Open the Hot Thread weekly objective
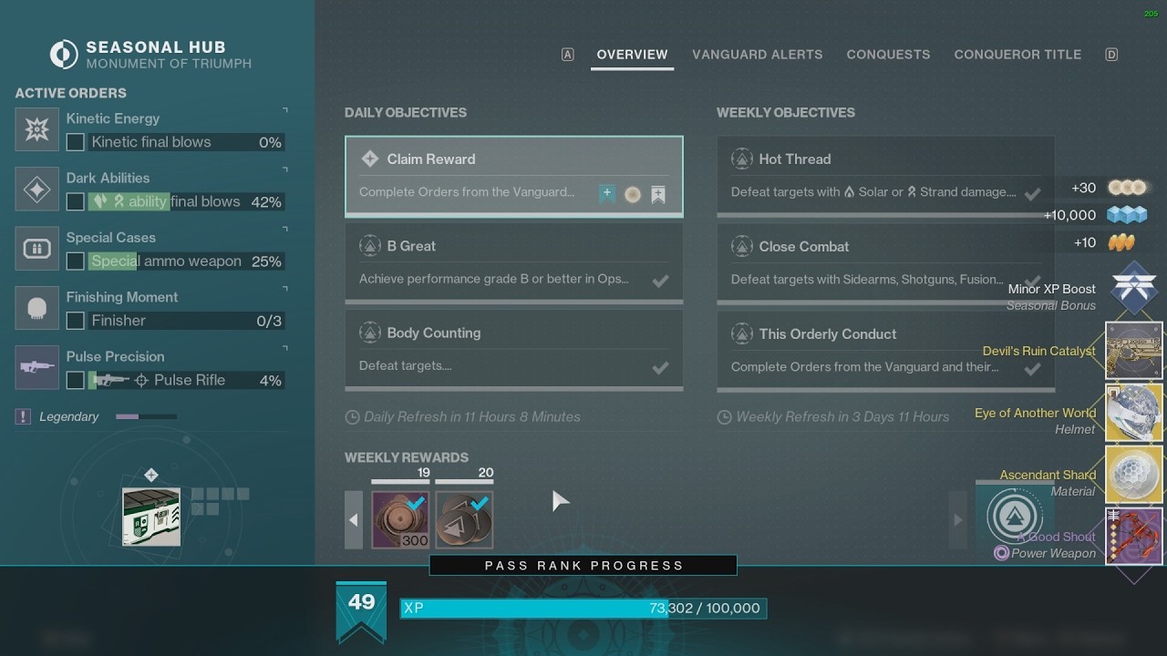 coord(885,177)
